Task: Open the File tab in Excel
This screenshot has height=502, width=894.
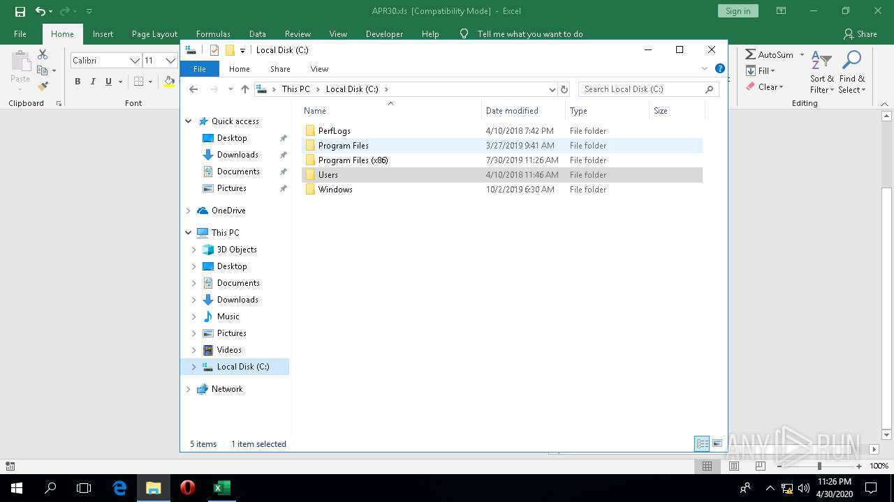Action: coord(20,34)
